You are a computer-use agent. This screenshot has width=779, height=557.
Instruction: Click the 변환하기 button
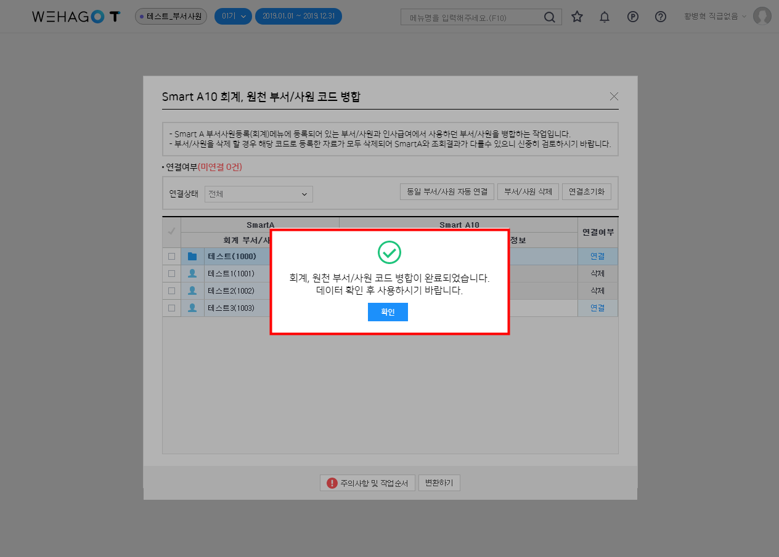pos(439,483)
